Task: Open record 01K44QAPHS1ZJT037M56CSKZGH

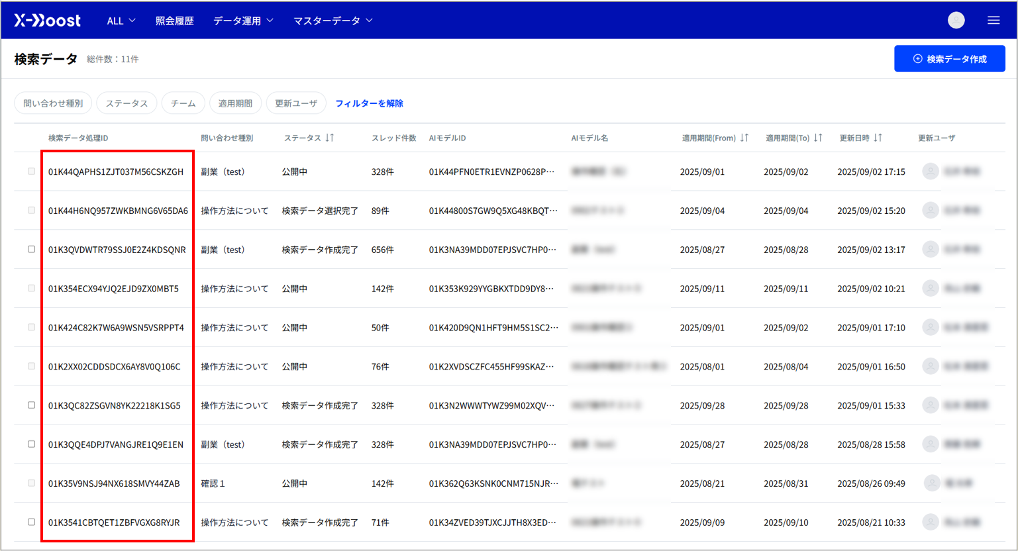Action: coord(116,172)
